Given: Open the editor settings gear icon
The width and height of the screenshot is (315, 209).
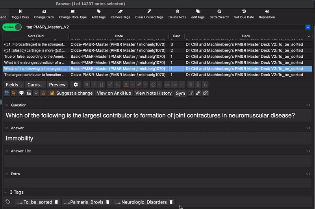Looking at the screenshot, I should [x=76, y=84].
